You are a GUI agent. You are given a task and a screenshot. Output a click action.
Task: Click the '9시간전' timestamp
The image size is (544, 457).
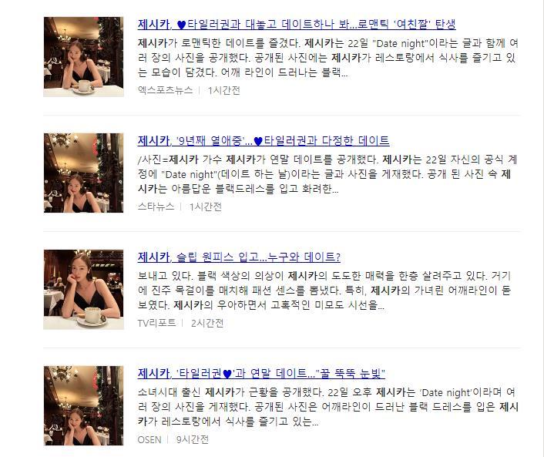tap(192, 439)
